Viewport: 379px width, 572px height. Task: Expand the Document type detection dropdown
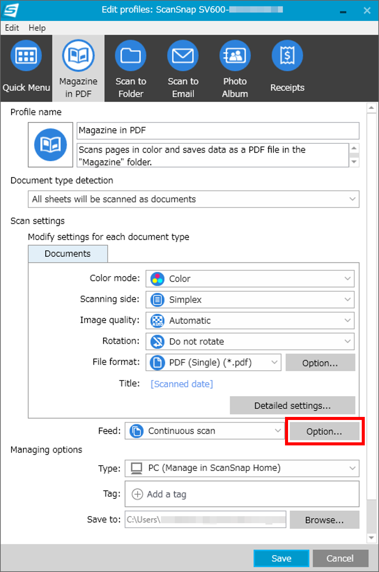coord(194,199)
